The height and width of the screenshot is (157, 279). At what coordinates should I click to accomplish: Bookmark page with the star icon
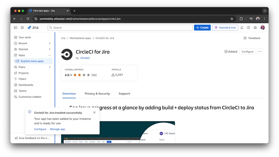point(232,19)
